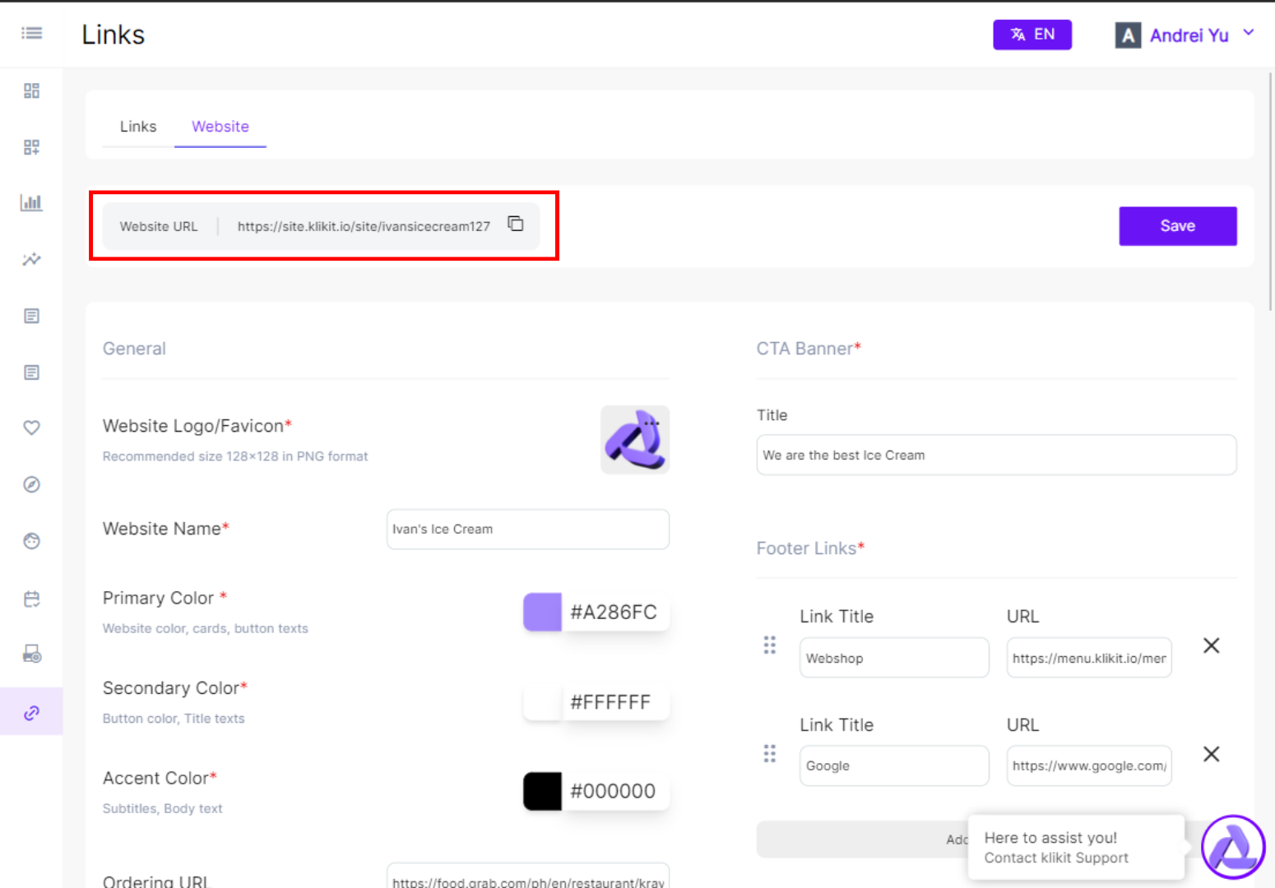Open the grid-plus add widgets sidebar icon

[31, 147]
